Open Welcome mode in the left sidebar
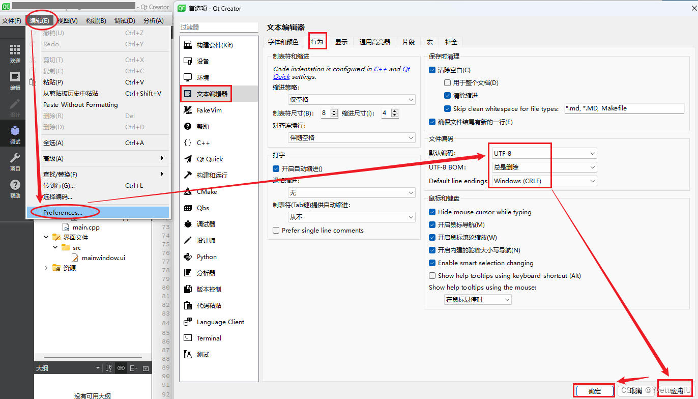Viewport: 698px width, 399px height. click(x=15, y=53)
